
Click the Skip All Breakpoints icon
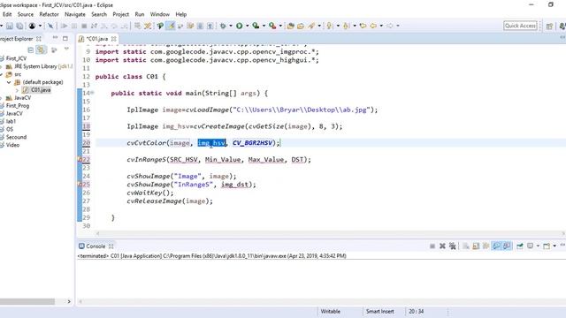click(x=50, y=26)
